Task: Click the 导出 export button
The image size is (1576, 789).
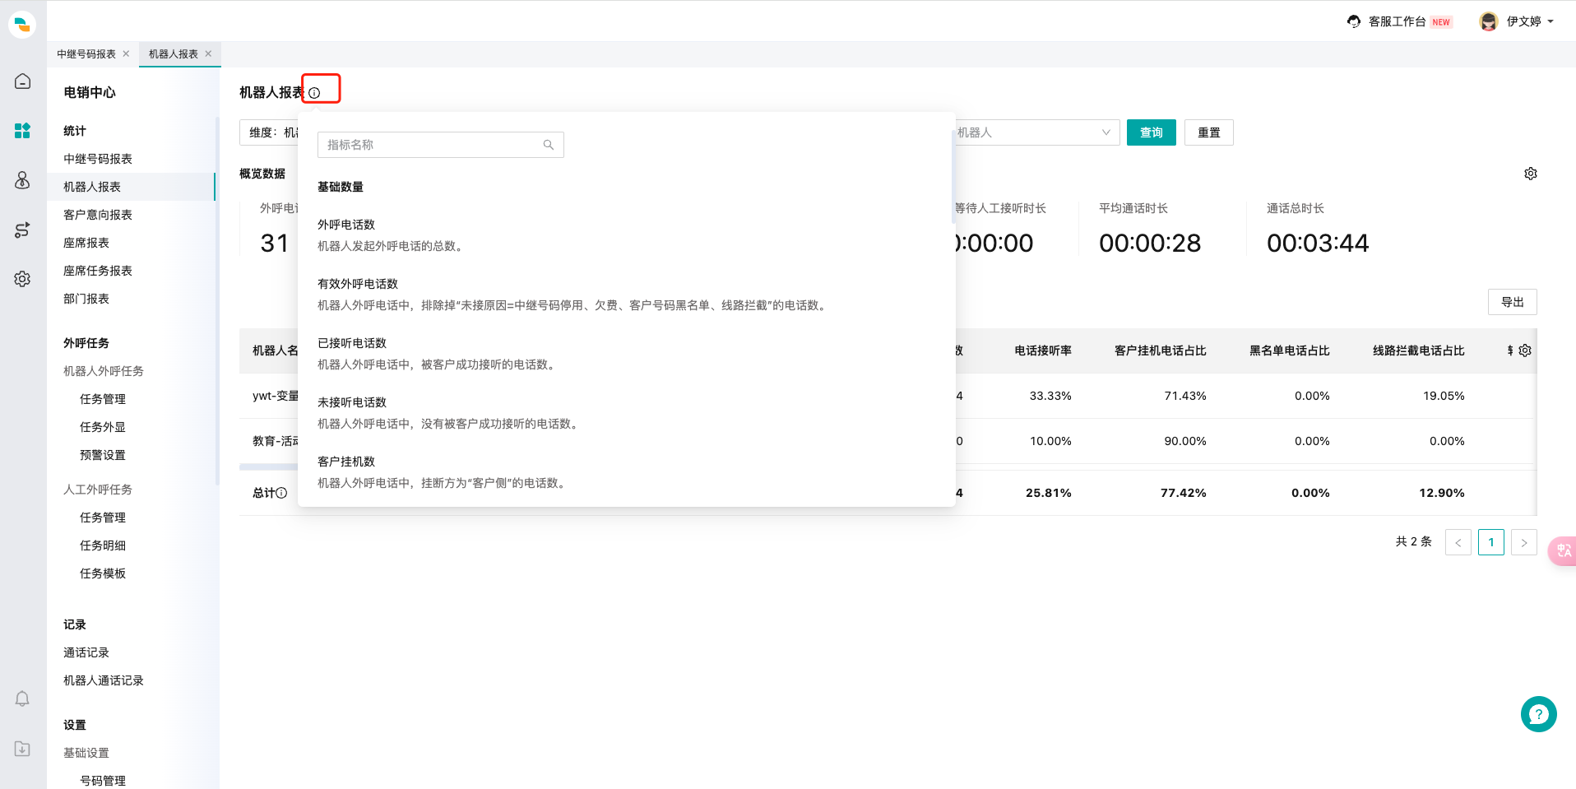Action: pos(1513,302)
